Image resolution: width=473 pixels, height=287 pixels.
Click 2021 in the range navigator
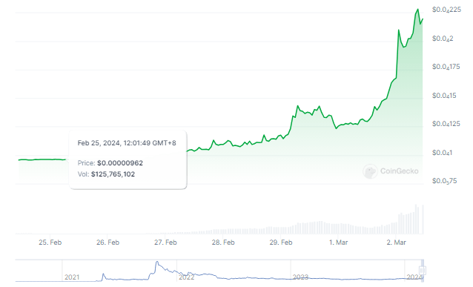point(72,277)
